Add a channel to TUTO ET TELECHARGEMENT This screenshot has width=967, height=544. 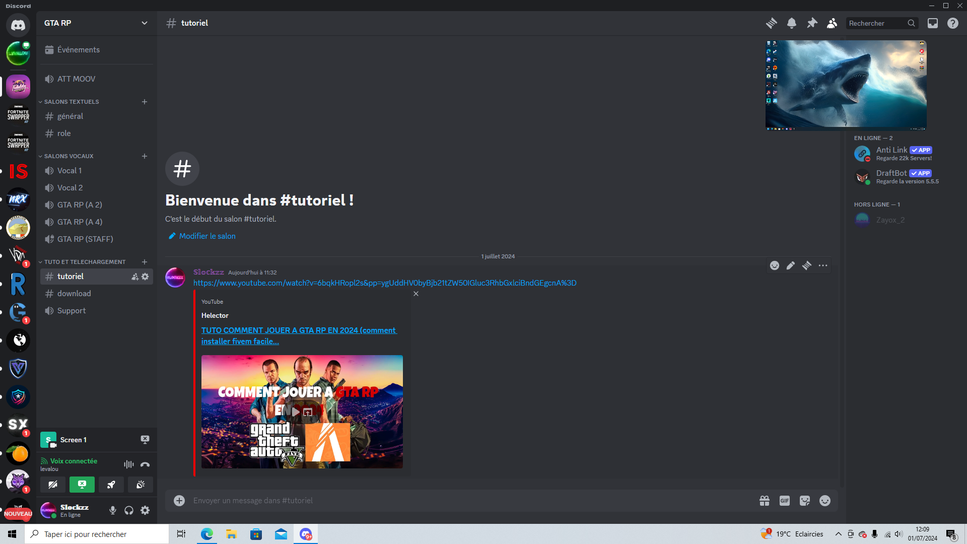(x=145, y=262)
